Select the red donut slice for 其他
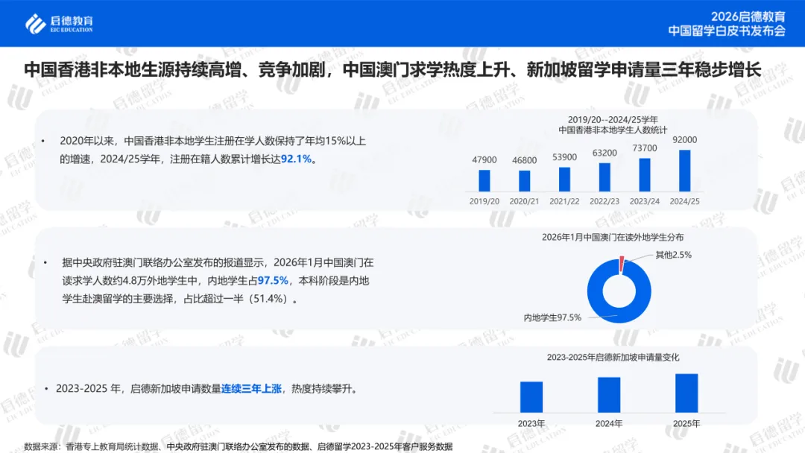 pos(622,264)
